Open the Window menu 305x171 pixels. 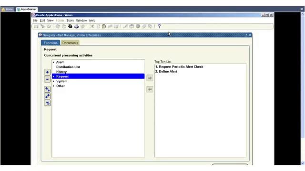coord(81,20)
